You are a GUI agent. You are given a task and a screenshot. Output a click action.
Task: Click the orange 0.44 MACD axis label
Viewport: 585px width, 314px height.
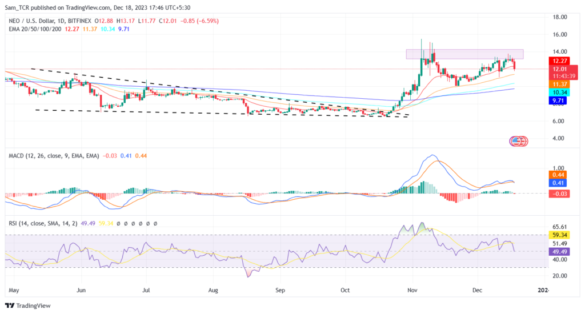(558, 175)
